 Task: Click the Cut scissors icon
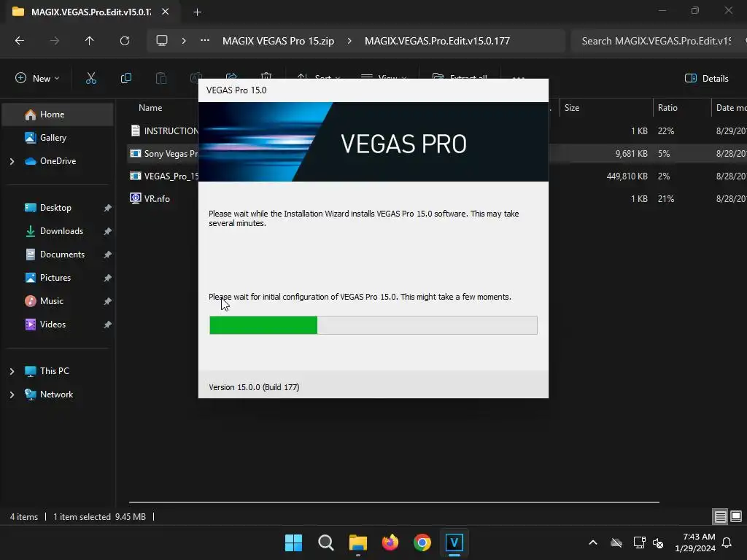click(91, 78)
